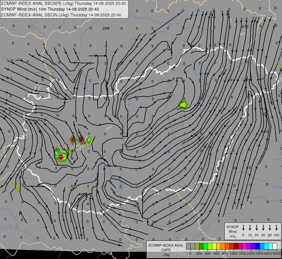Viewport: 282px width, 259px height.
Task: Click the 20 m/s wind arrow in the legend
Action: [x=256, y=228]
